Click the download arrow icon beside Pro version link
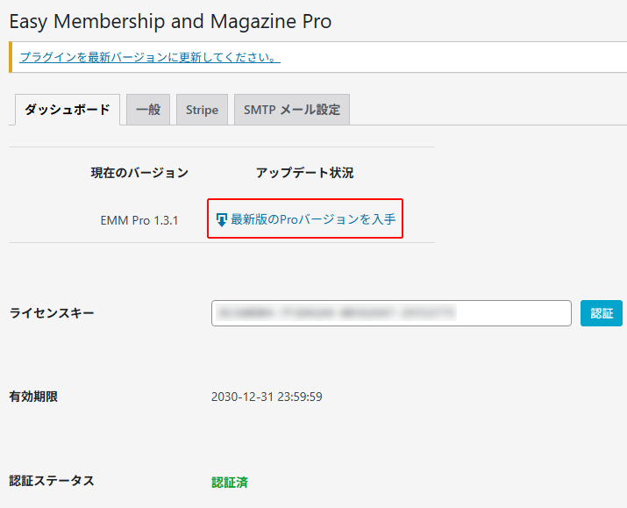Viewport: 627px width, 508px height. (221, 219)
